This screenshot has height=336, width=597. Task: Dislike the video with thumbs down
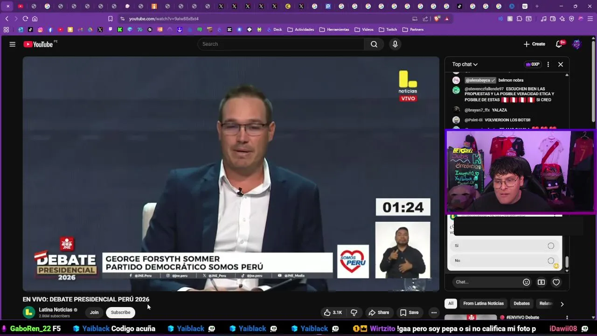pos(354,313)
